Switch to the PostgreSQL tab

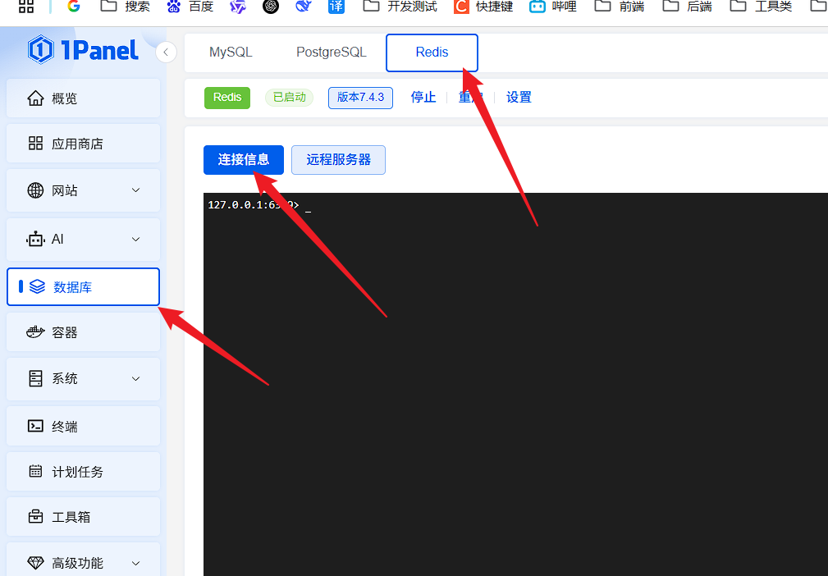pyautogui.click(x=331, y=53)
